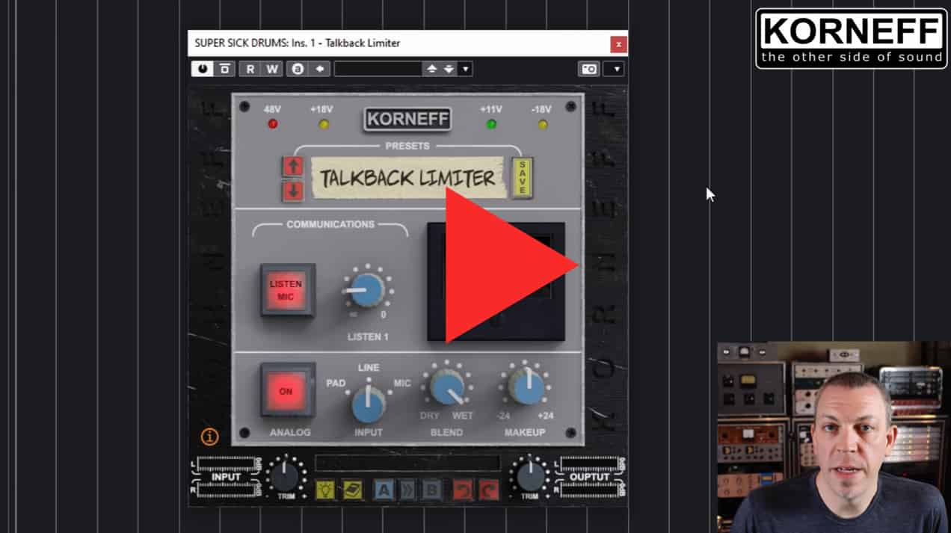This screenshot has width=951, height=533.
Task: Toggle the ANALOG ON button
Action: [288, 390]
